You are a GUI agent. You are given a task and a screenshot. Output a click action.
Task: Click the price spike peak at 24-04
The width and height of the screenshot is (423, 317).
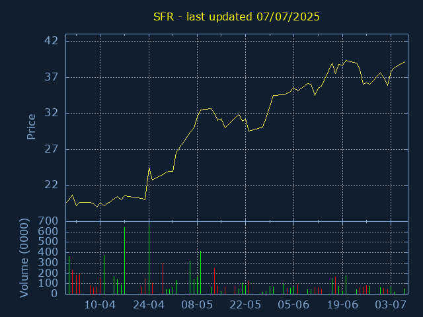(x=149, y=168)
